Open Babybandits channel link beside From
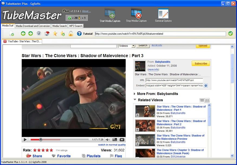Viewport: 237px width, 165px height. coord(163,62)
